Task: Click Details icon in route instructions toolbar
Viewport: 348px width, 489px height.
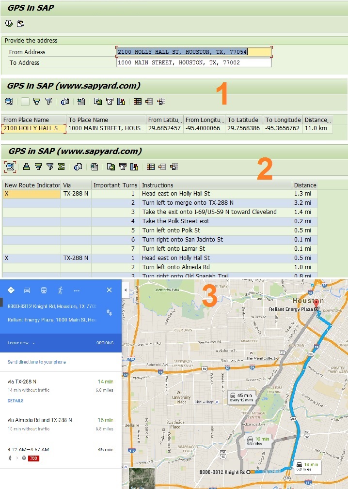Action: 10,167
